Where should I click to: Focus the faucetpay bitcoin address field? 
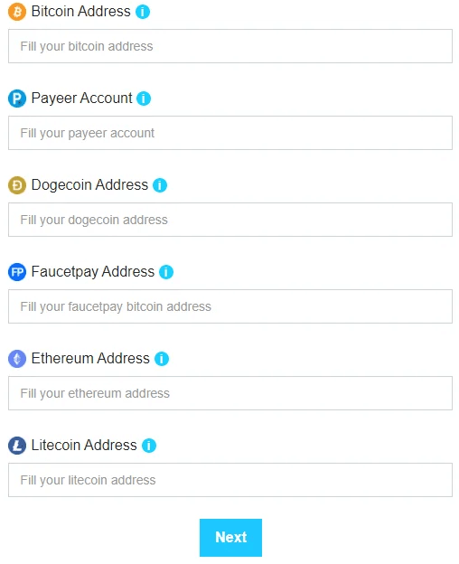click(x=230, y=306)
